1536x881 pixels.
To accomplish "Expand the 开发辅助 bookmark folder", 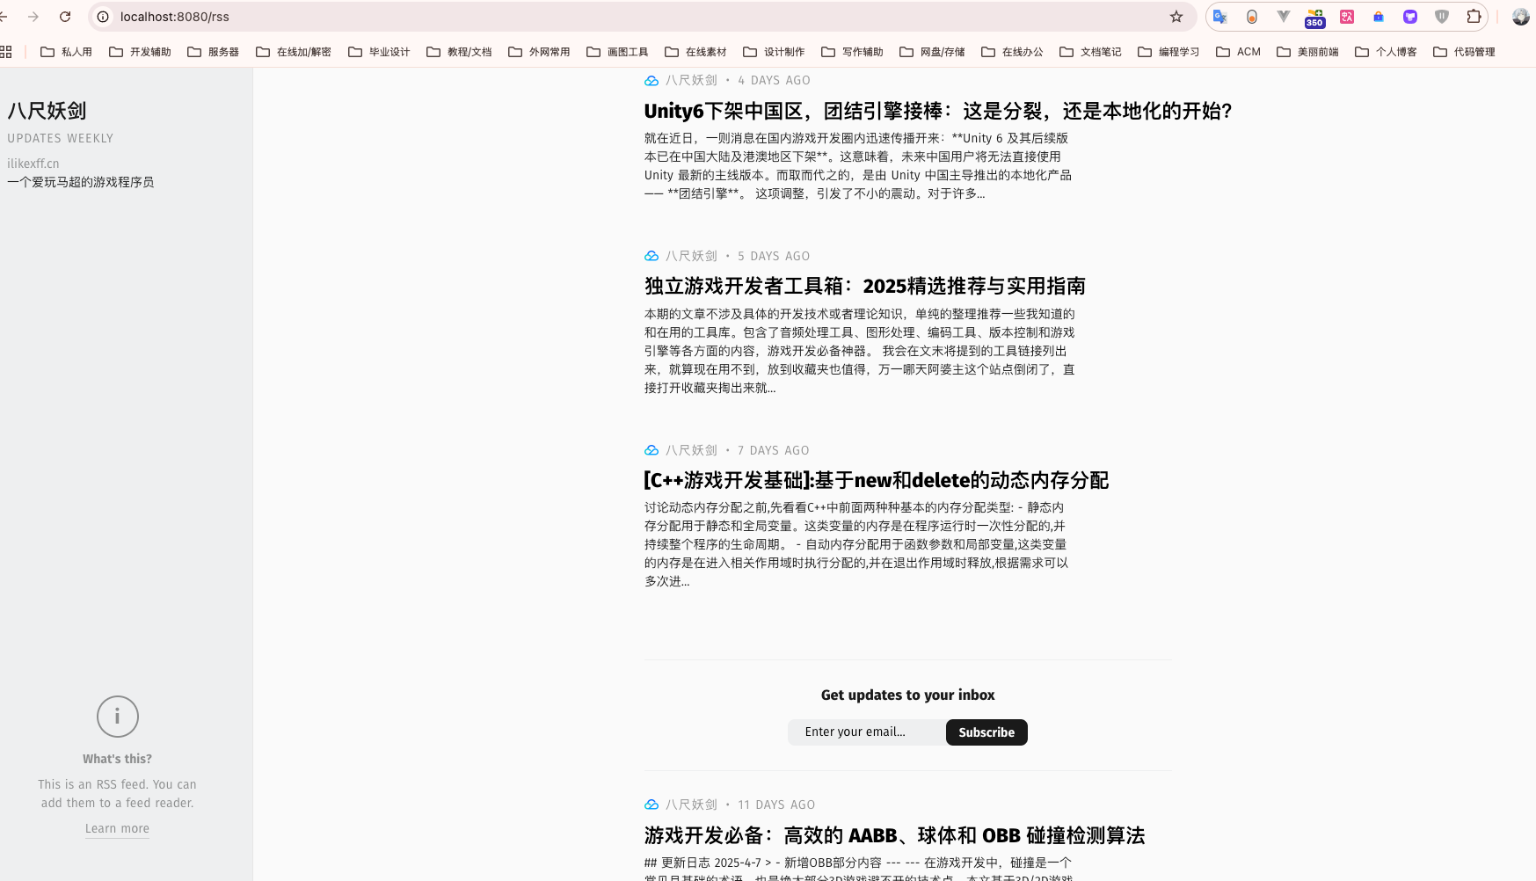I will point(140,52).
